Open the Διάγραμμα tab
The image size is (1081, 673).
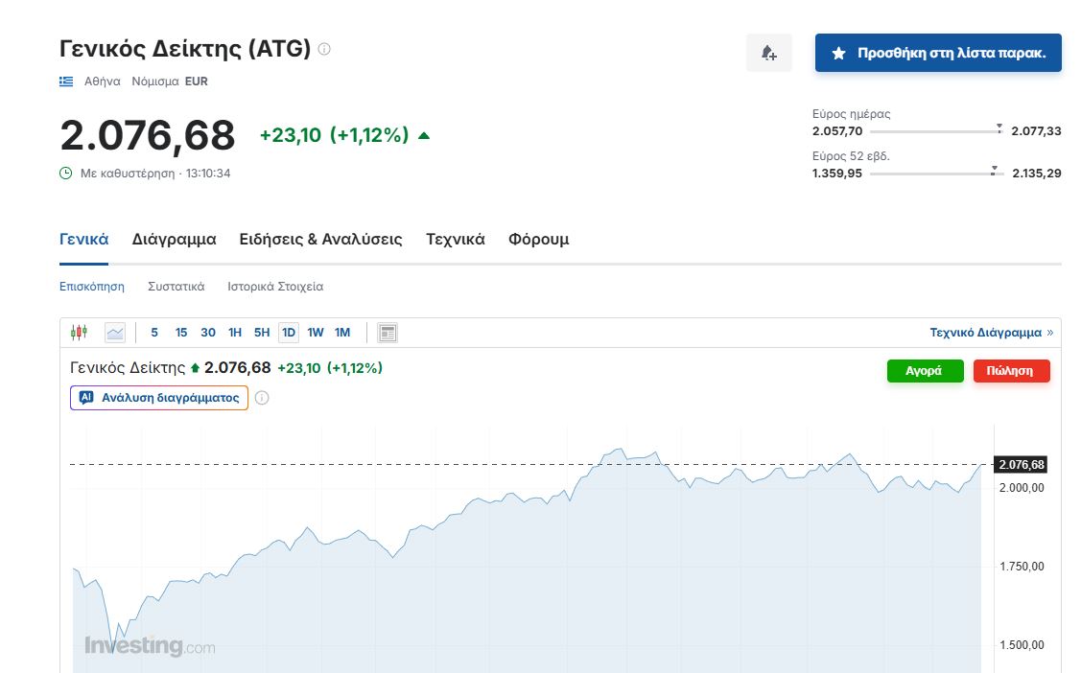(x=174, y=240)
